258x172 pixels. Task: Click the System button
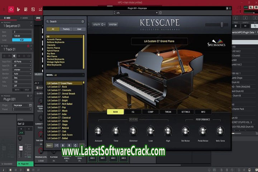113,25
